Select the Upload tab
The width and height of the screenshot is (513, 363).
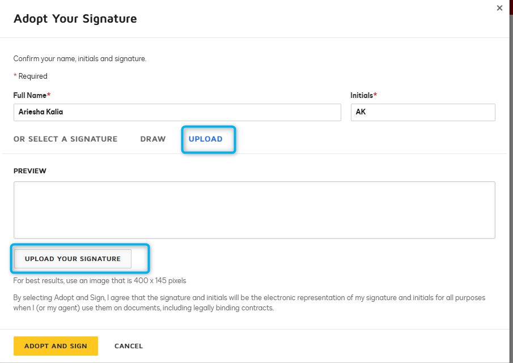click(x=205, y=139)
